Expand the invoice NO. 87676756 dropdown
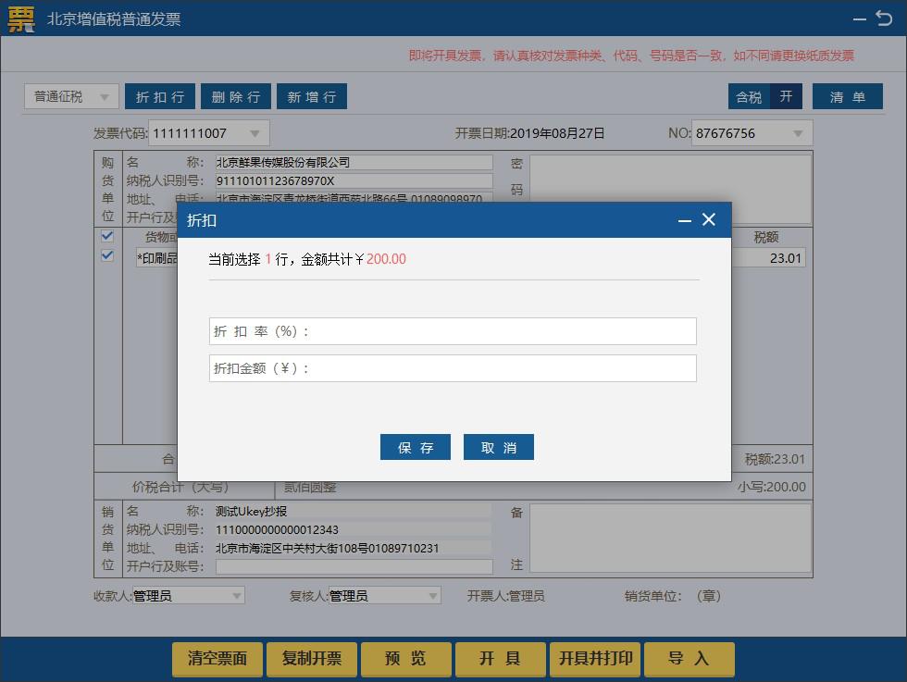 [798, 133]
